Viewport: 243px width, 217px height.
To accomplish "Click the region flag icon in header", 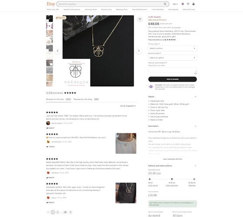I will tap(183, 4).
